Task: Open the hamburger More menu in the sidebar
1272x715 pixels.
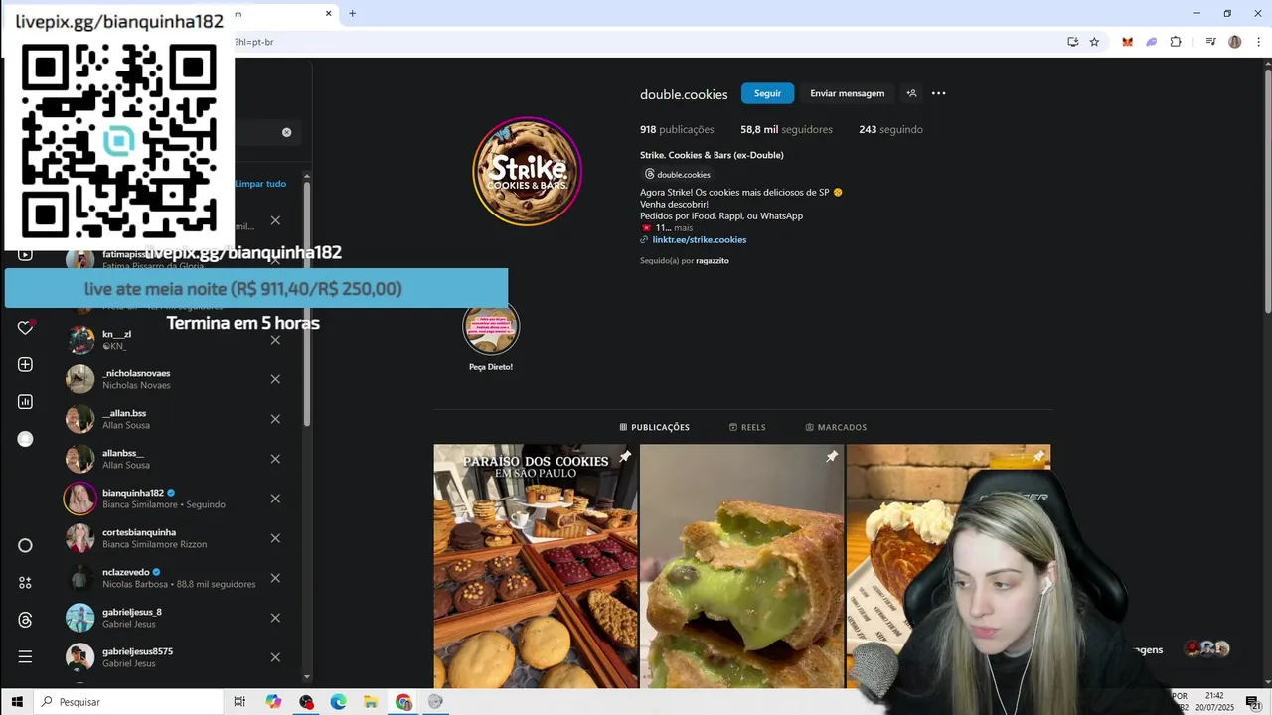Action: pos(26,656)
